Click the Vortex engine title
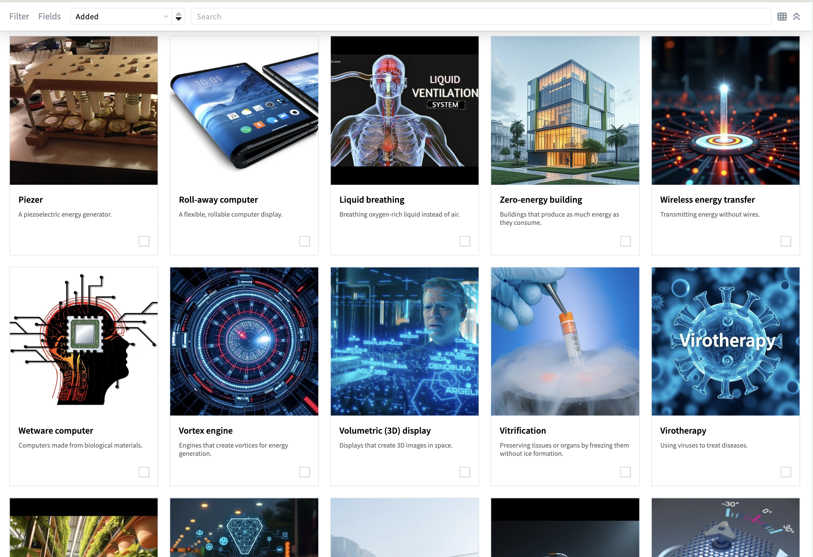Screen dimensions: 813x557 point(206,430)
